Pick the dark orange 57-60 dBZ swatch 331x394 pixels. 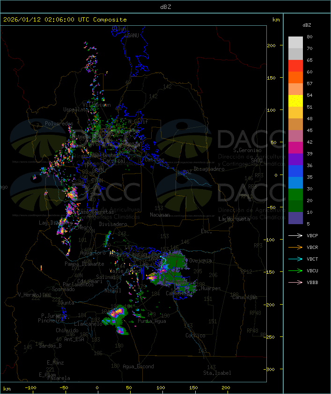[295, 77]
